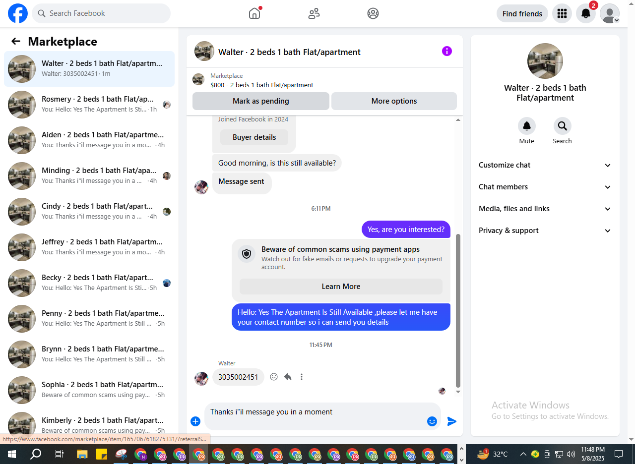Expand the Customize chat section
Screen dimensions: 635x464
click(x=545, y=165)
